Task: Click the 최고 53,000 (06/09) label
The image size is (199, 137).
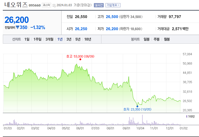Action: click(x=80, y=56)
